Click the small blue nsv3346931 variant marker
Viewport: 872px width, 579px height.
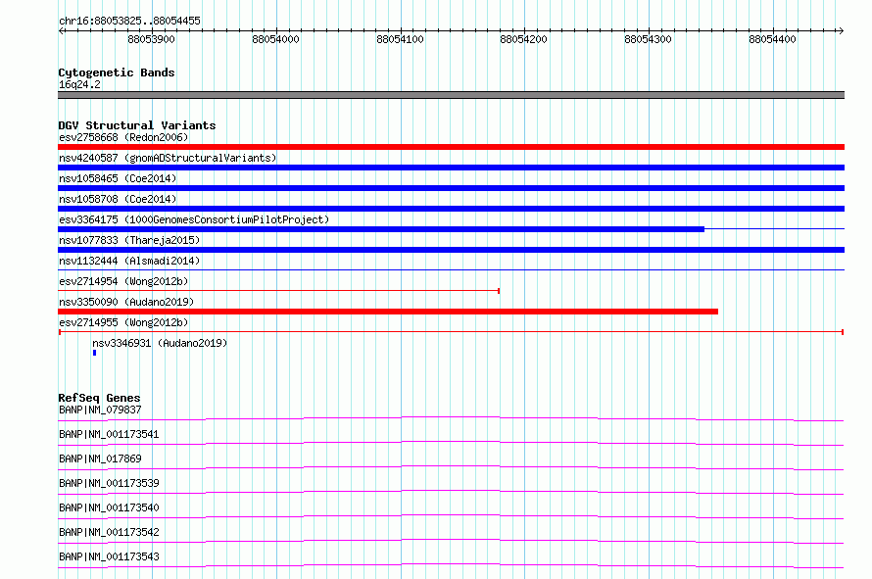(x=94, y=353)
